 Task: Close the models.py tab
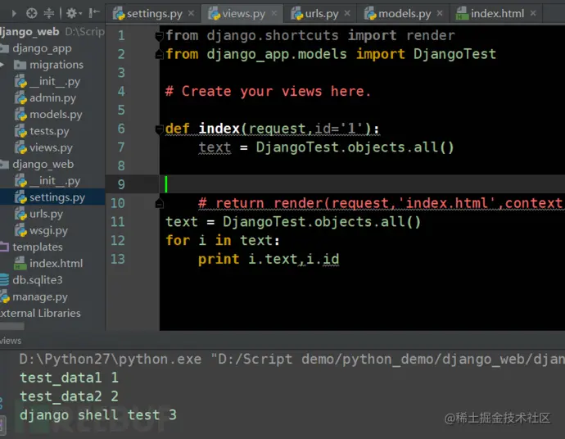point(440,13)
